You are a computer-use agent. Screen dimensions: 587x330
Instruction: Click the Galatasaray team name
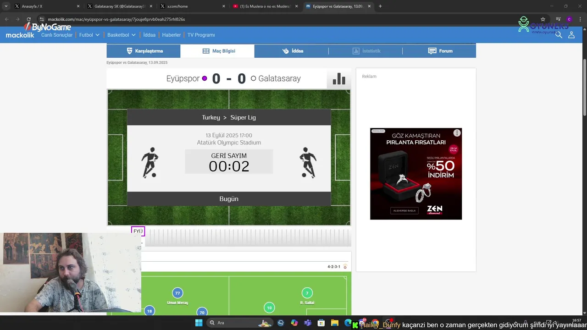(279, 78)
